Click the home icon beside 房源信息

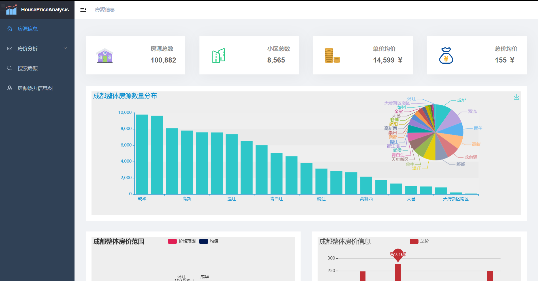10,29
